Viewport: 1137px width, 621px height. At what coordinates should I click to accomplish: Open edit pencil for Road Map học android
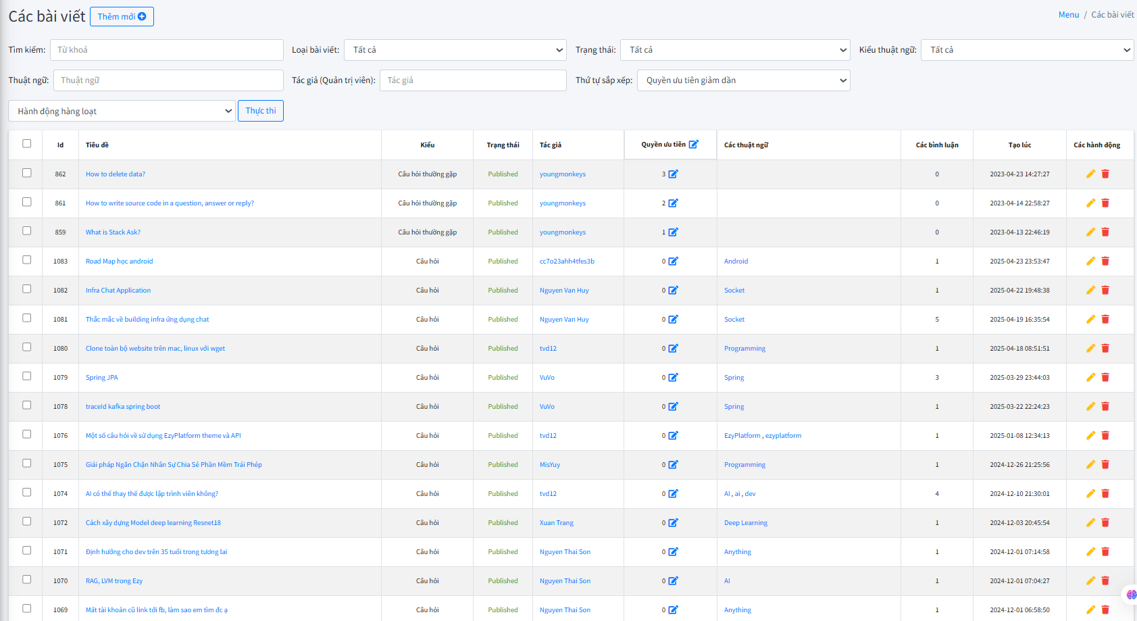[1090, 261]
